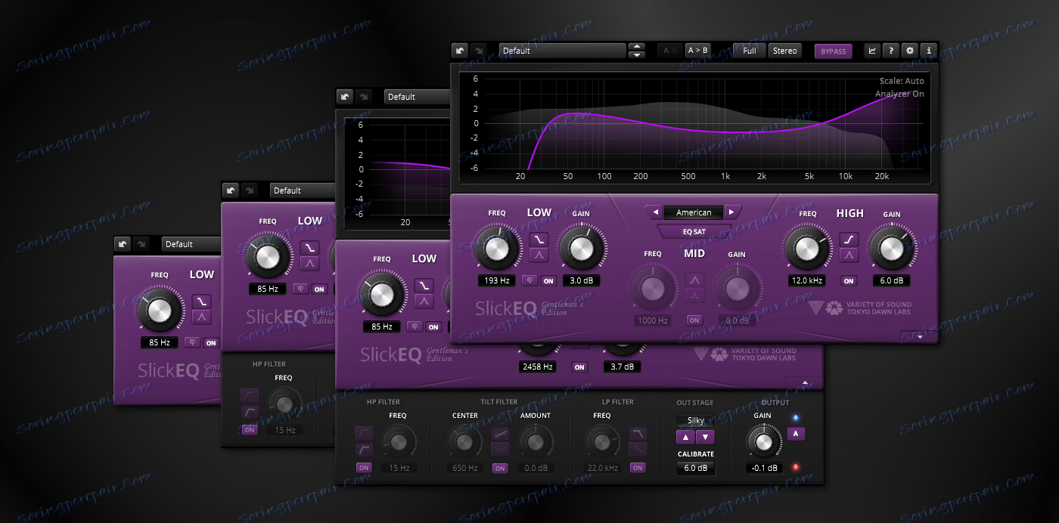The height and width of the screenshot is (523, 1059).
Task: Open American EQ model selector
Action: click(x=694, y=212)
